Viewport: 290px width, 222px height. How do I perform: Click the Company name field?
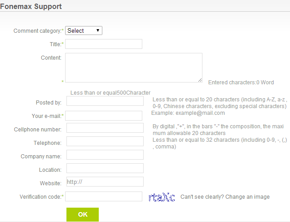pos(105,155)
